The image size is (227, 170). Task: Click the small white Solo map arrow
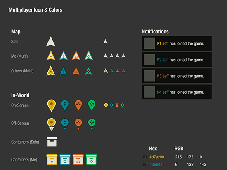click(x=106, y=41)
